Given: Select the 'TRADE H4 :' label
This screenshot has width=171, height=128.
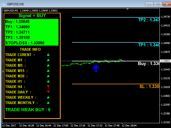Looking at the screenshot, I should (x=15, y=87).
